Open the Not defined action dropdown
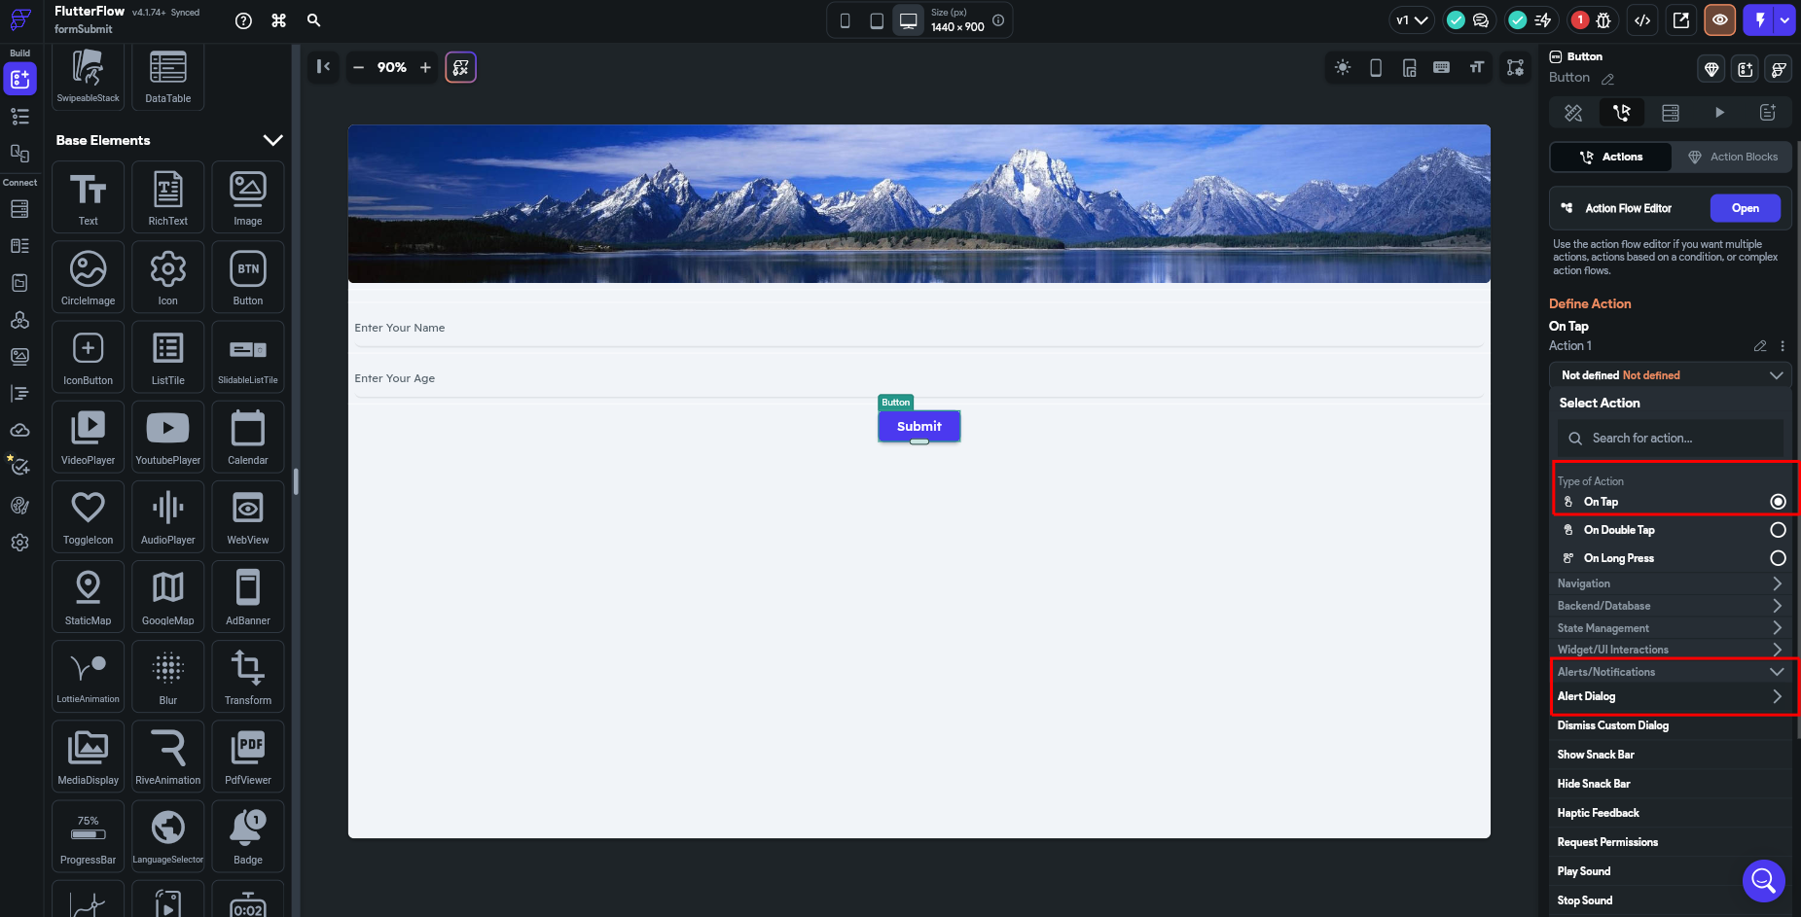1801x917 pixels. point(1669,375)
